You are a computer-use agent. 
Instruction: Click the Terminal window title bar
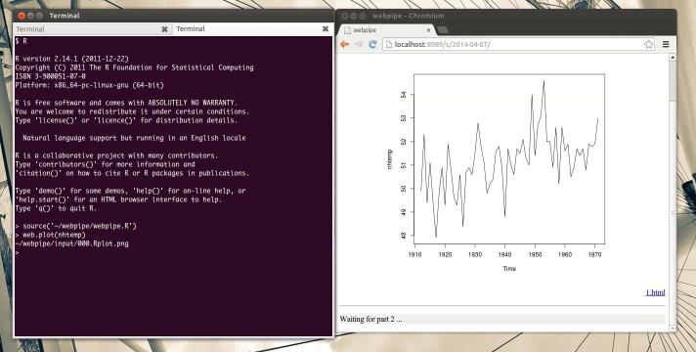pyautogui.click(x=173, y=16)
